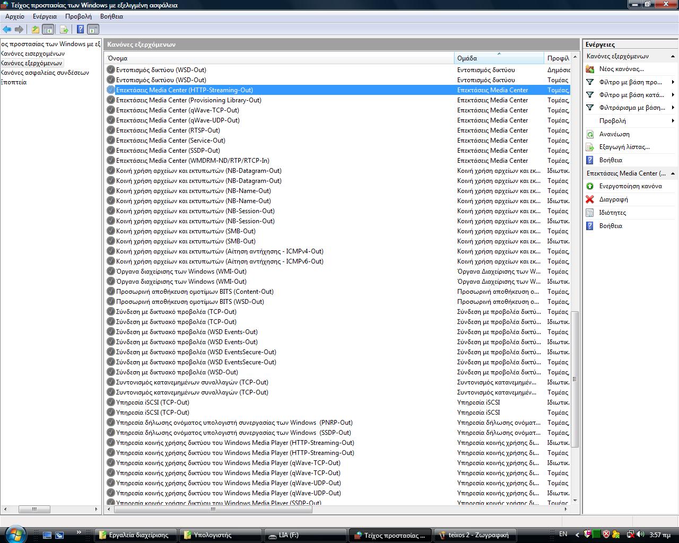Viewport: 679px width, 543px height.
Task: Click funnel icon for Φίλτρο με βάση προ…
Action: tap(590, 82)
